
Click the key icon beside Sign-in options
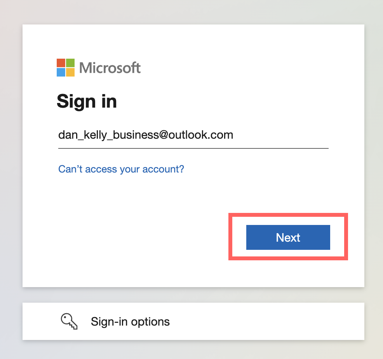click(69, 321)
